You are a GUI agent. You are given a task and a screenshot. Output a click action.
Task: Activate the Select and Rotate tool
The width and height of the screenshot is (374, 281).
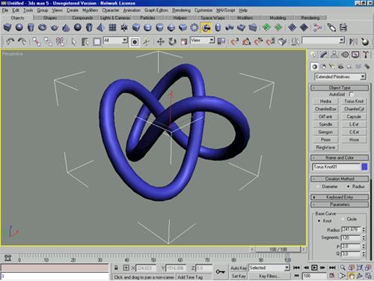click(x=172, y=41)
